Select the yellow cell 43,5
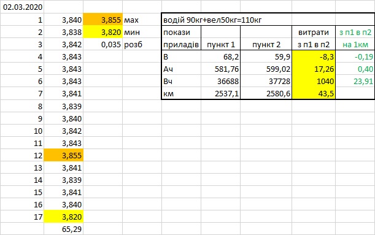 [314, 93]
